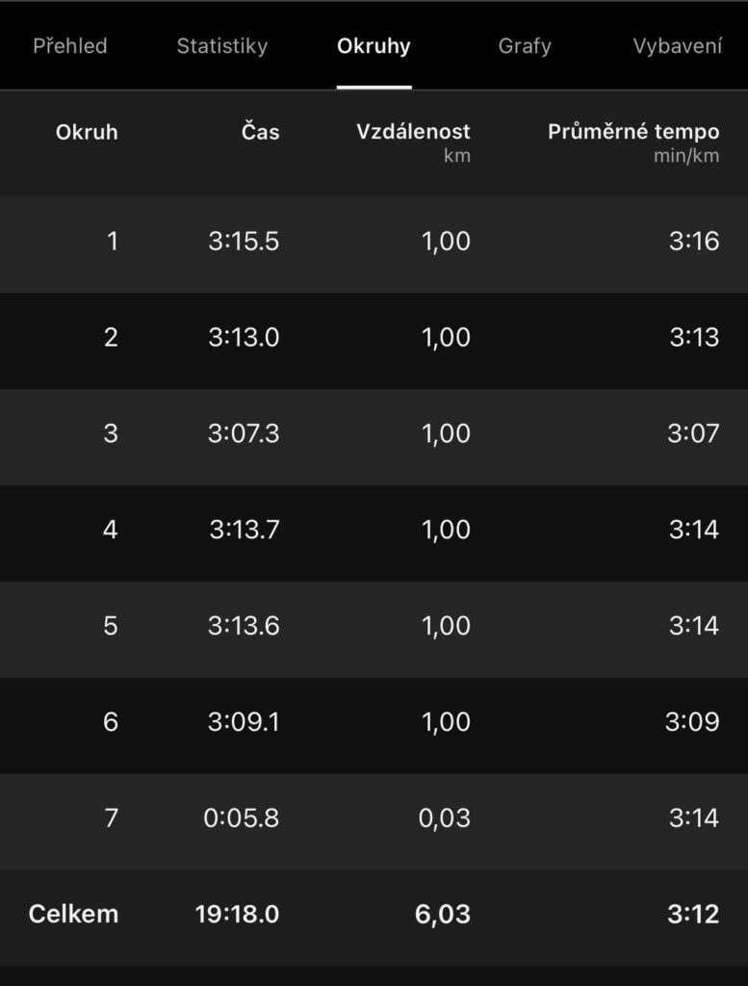Click the Průměrné tempo column header
This screenshot has width=748, height=986.
[x=633, y=132]
